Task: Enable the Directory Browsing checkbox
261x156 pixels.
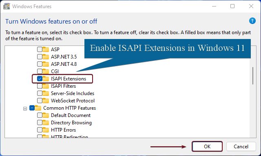Action: pos(40,123)
